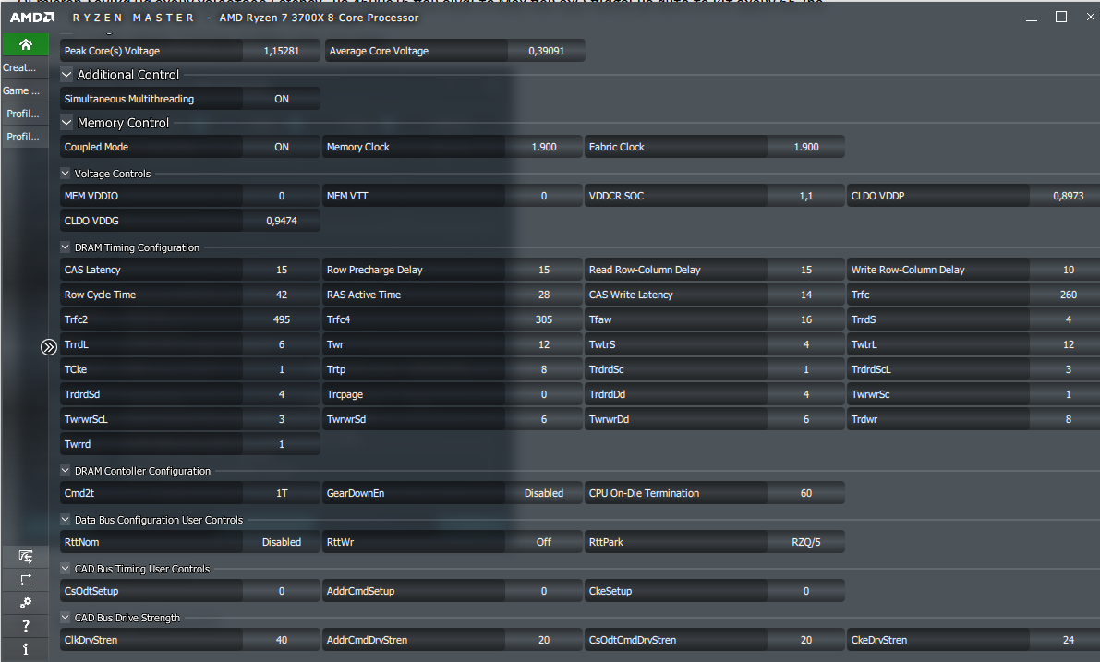Click the import/export profiles icon
This screenshot has height=662, width=1100.
point(25,557)
